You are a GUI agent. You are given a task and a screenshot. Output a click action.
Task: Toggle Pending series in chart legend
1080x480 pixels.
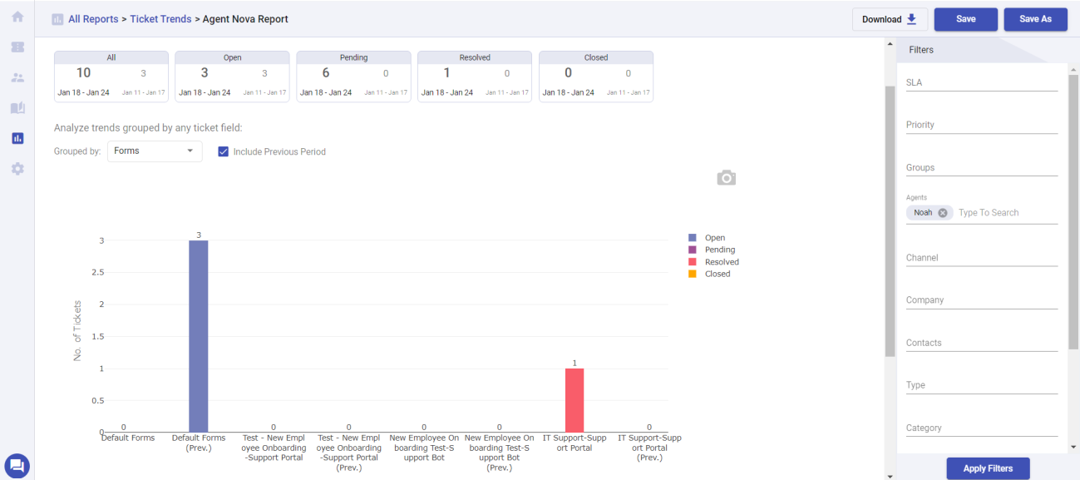tap(712, 250)
